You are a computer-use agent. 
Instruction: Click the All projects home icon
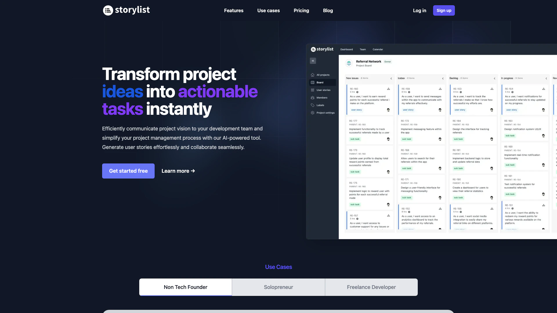pos(312,75)
